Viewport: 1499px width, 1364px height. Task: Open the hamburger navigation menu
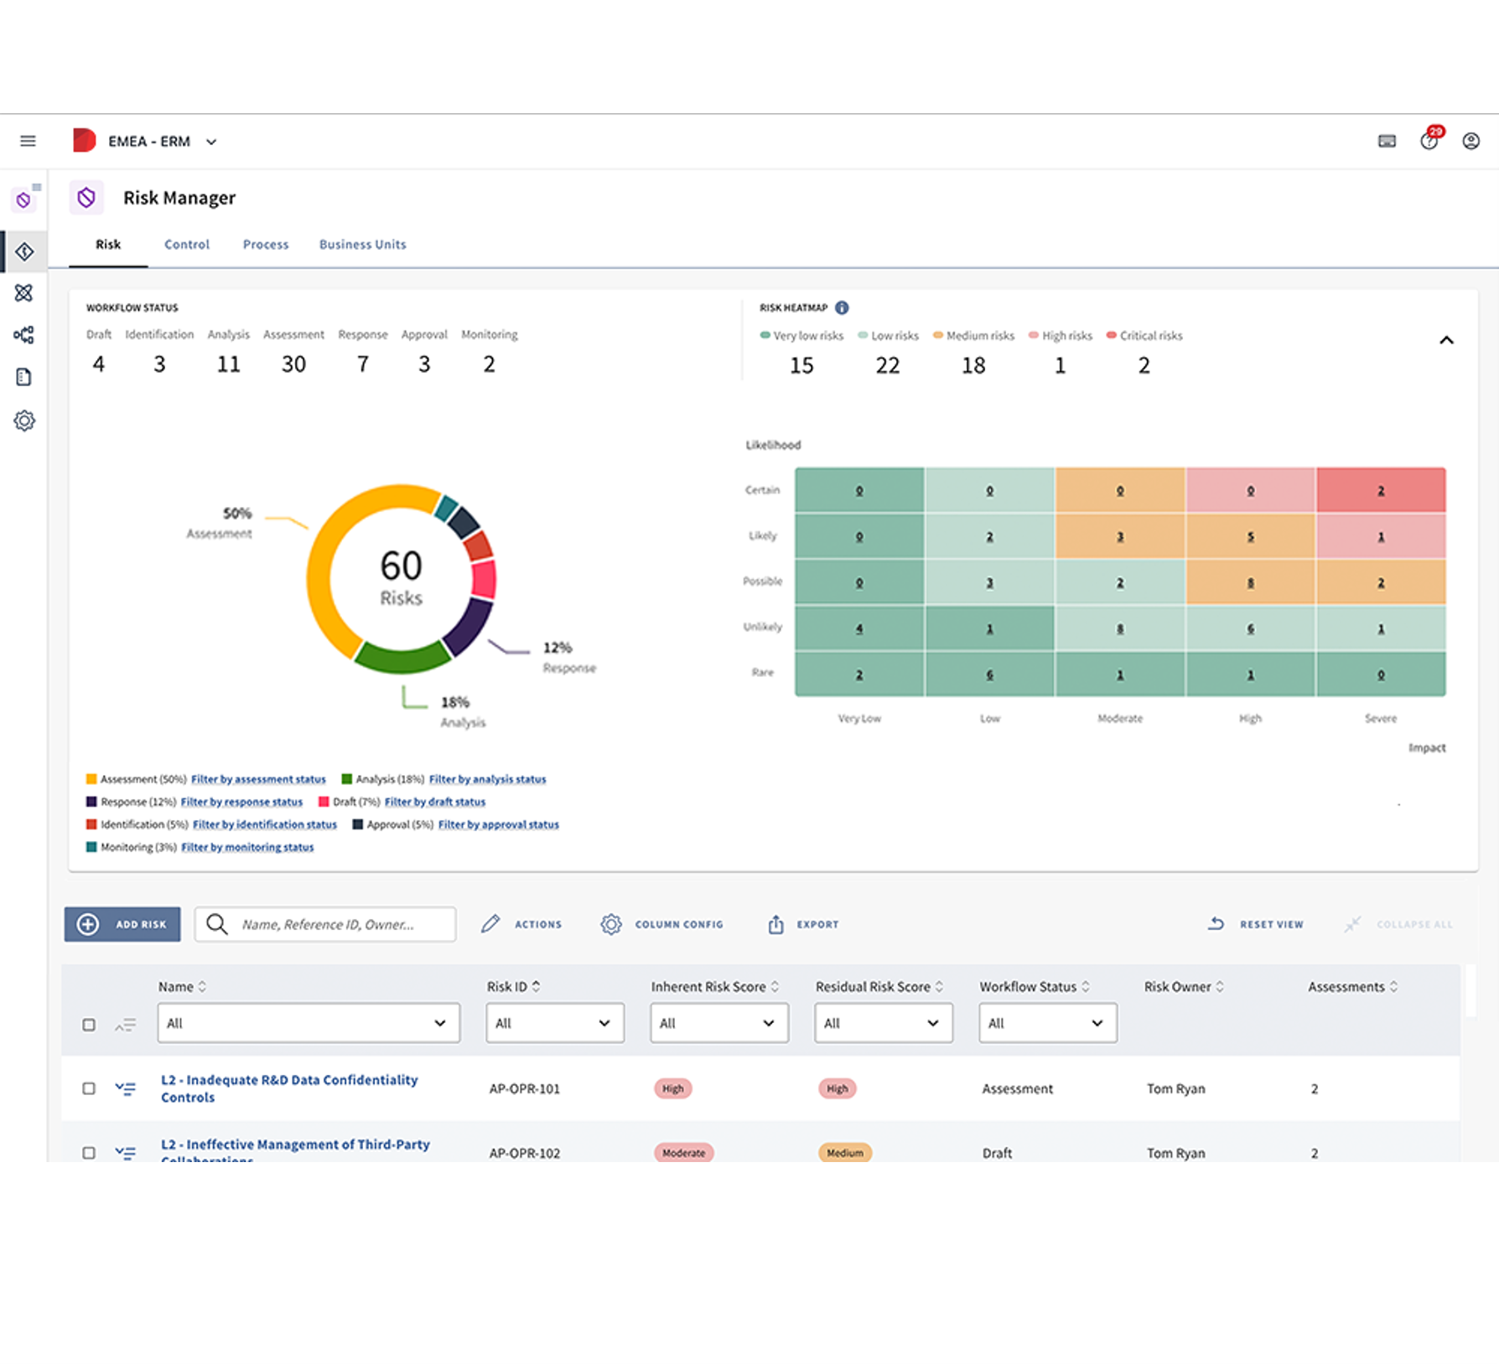click(x=28, y=141)
